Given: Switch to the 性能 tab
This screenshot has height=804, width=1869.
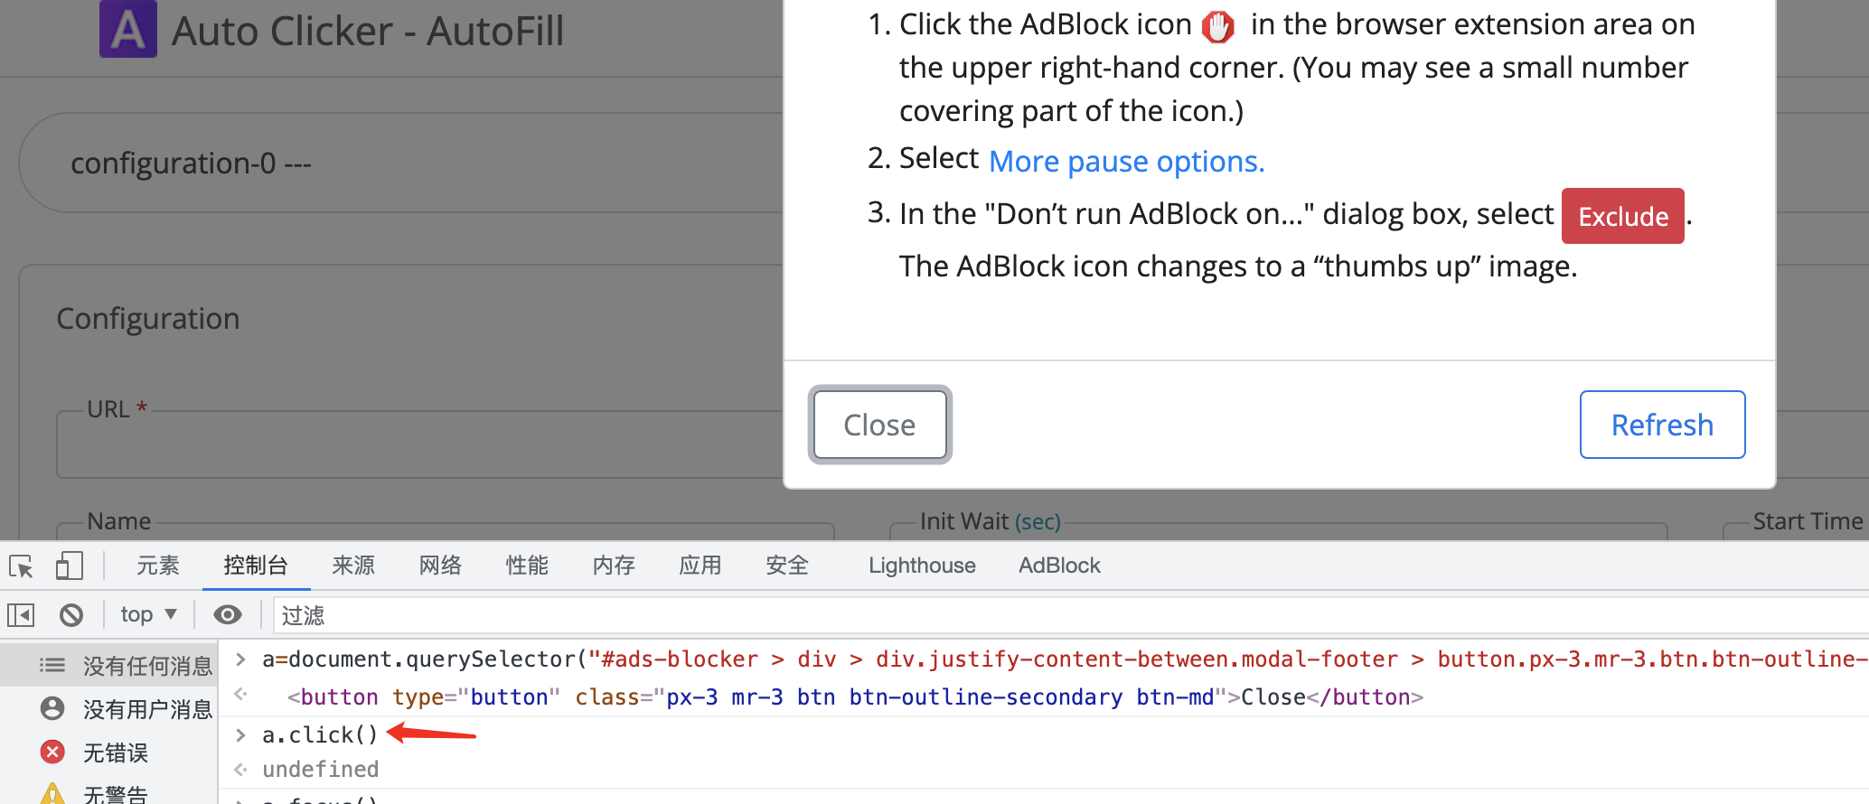Looking at the screenshot, I should pyautogui.click(x=527, y=566).
